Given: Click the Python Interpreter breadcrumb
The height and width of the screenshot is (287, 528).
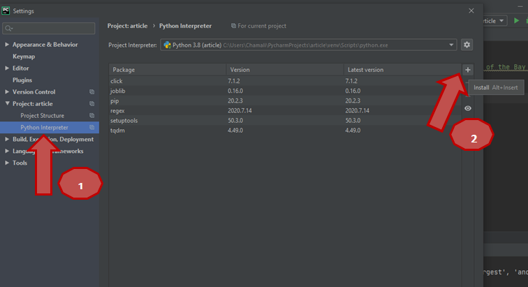Looking at the screenshot, I should coord(185,26).
